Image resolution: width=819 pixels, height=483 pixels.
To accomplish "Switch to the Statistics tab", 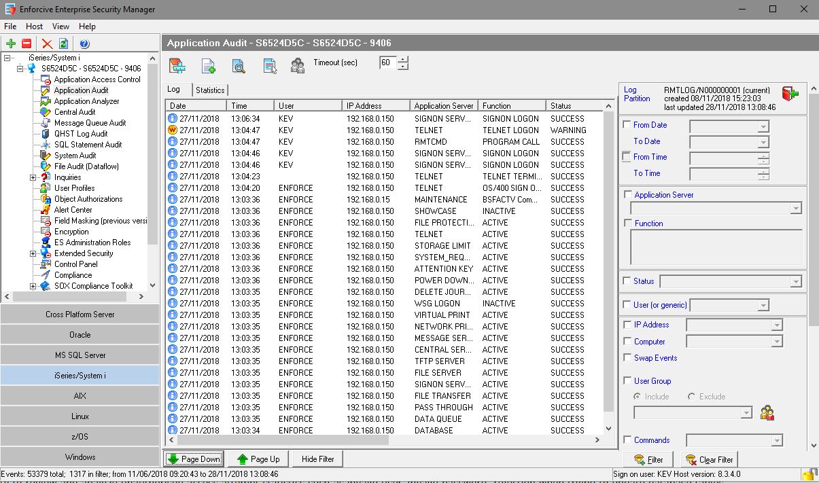I will [209, 90].
